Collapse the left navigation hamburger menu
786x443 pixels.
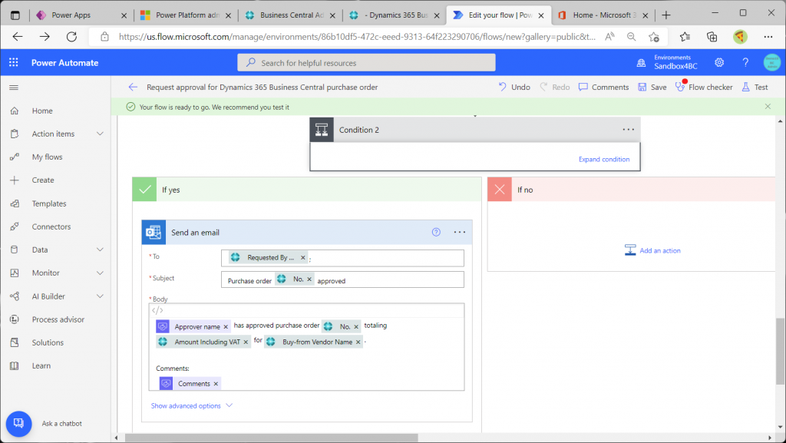pyautogui.click(x=14, y=88)
